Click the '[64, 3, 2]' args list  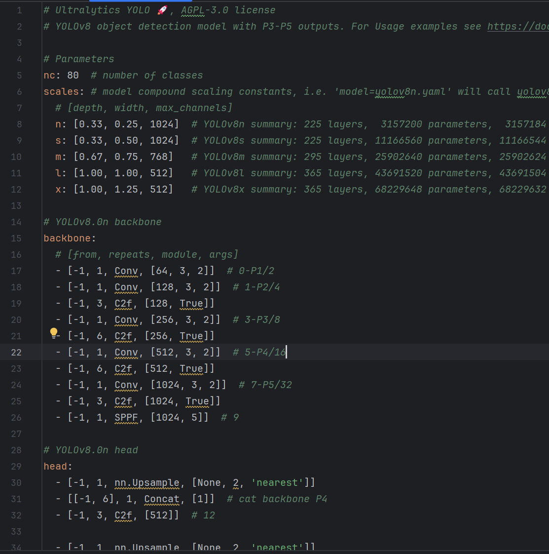[x=180, y=271]
